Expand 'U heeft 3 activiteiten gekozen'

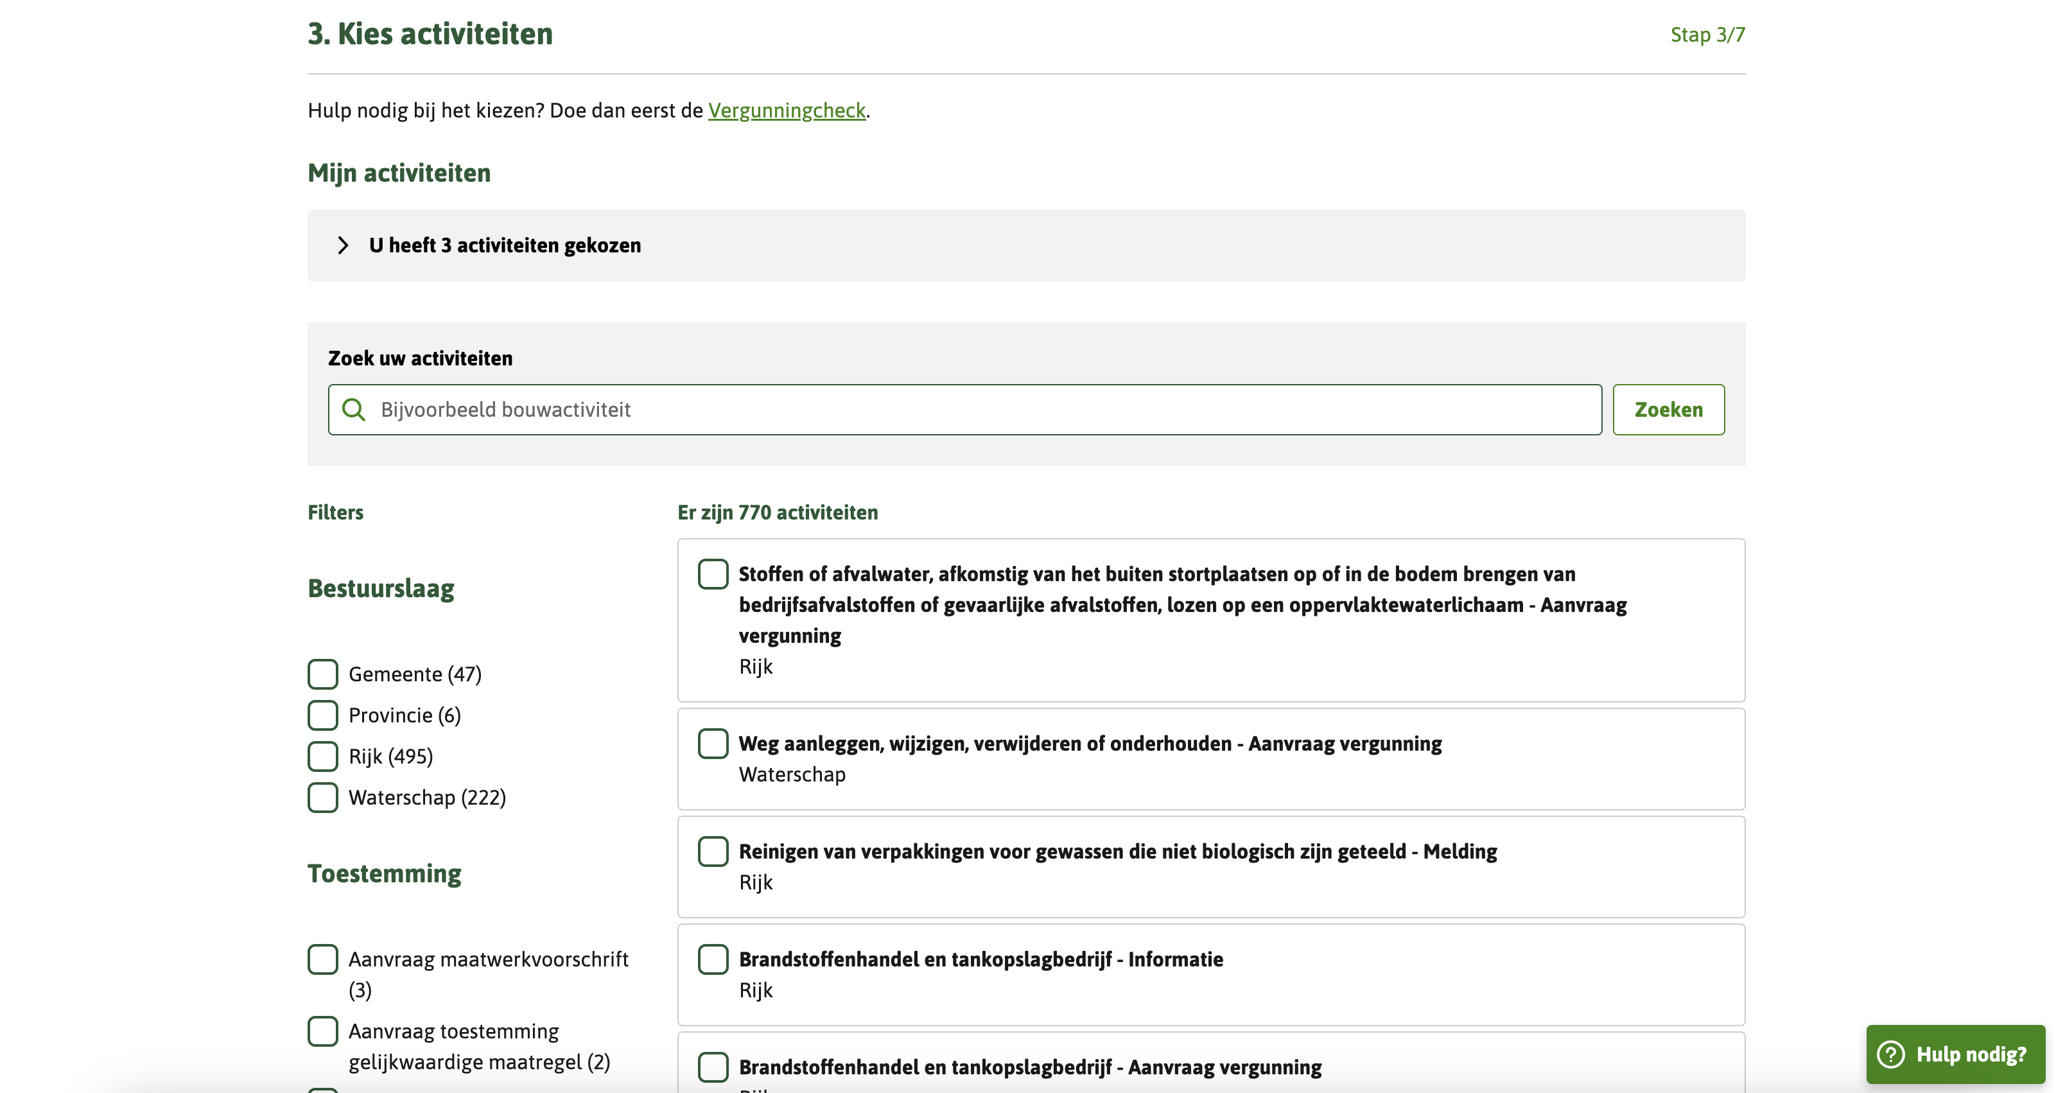503,245
